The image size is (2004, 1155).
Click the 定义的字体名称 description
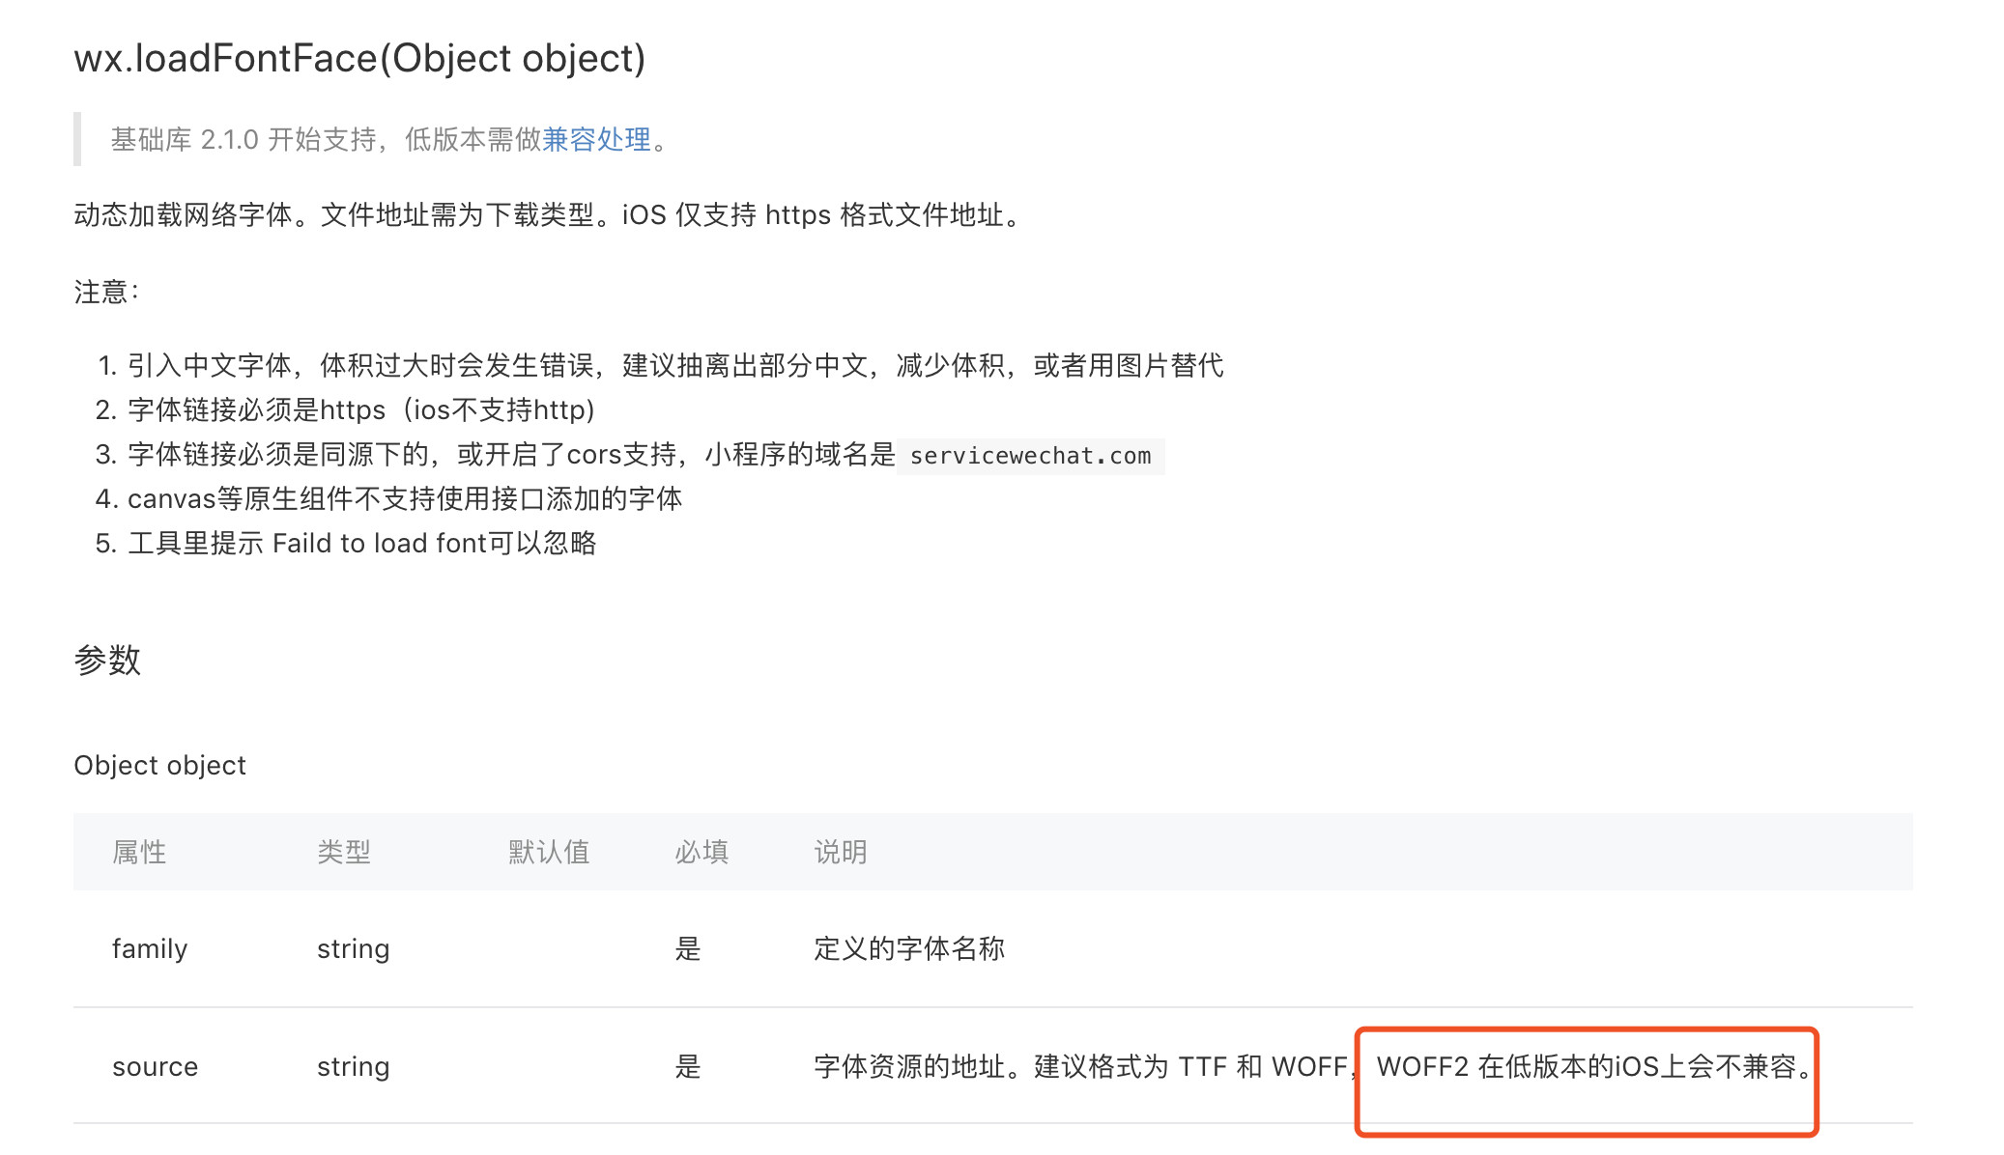click(x=909, y=949)
